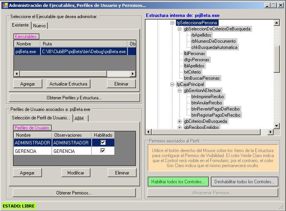
Task: Click Almacenar Permisos button
Action: [x=212, y=193]
